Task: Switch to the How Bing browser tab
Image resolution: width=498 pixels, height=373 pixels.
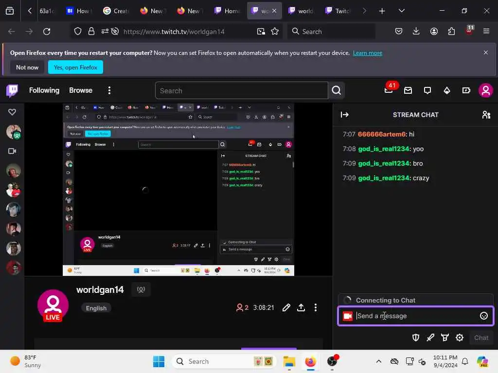Action: tap(78, 11)
